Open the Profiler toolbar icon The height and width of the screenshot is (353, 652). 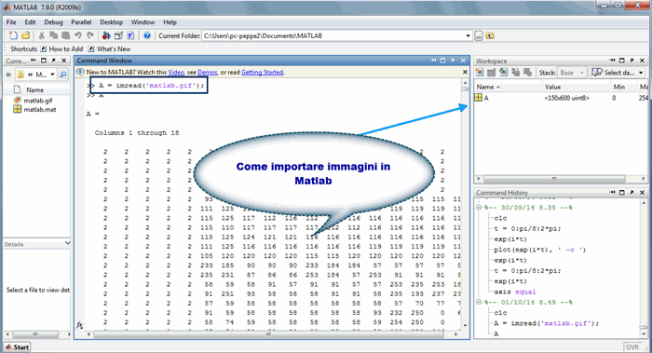click(x=130, y=35)
